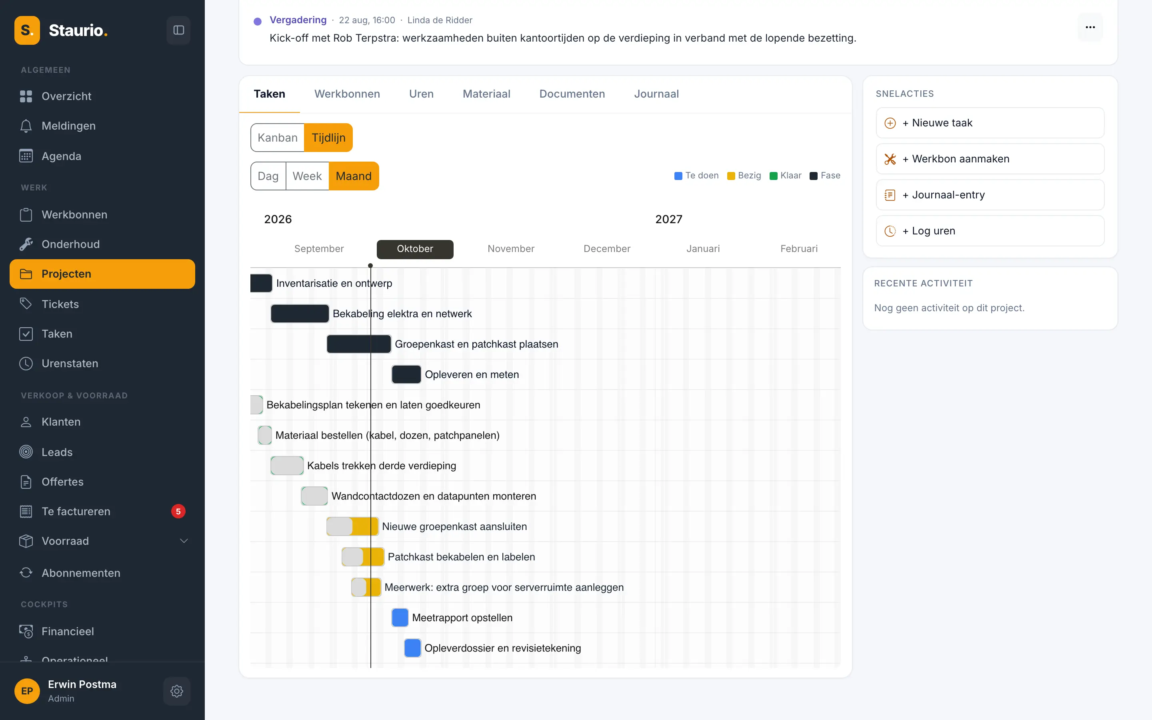Click the Nieuwe groepenkast aansluiten progress bar
Viewport: 1152px width, 720px height.
352,526
